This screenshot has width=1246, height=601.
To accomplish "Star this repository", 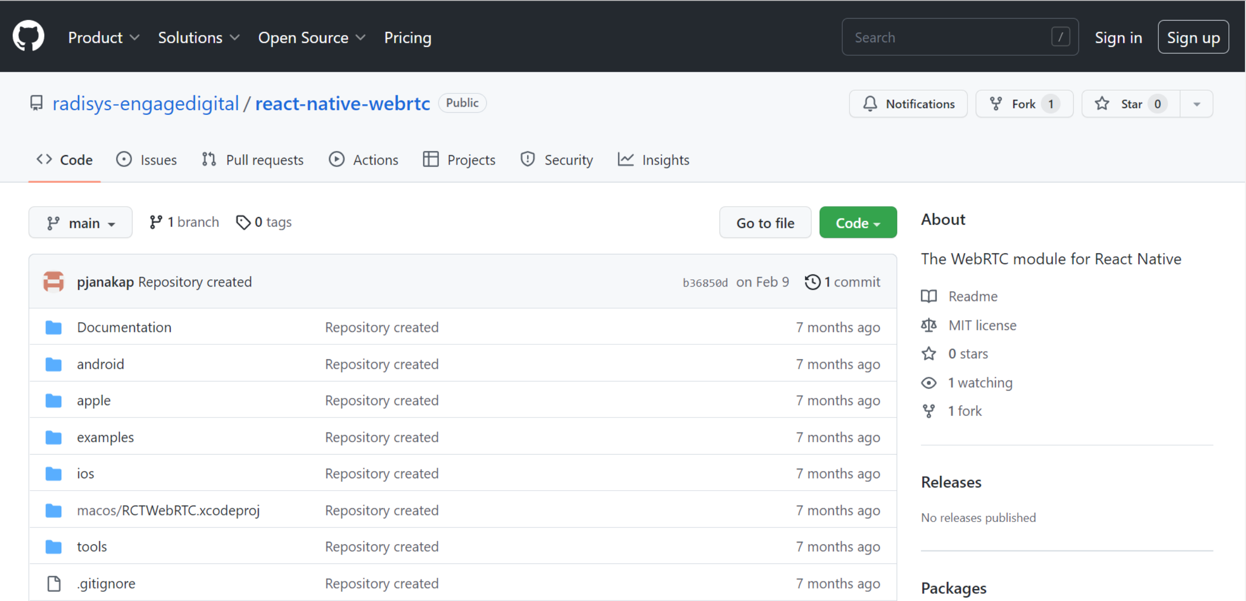I will coord(1130,104).
